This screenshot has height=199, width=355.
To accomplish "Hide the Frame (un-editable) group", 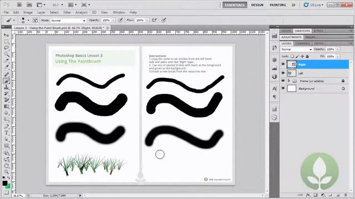I will coord(283,81).
